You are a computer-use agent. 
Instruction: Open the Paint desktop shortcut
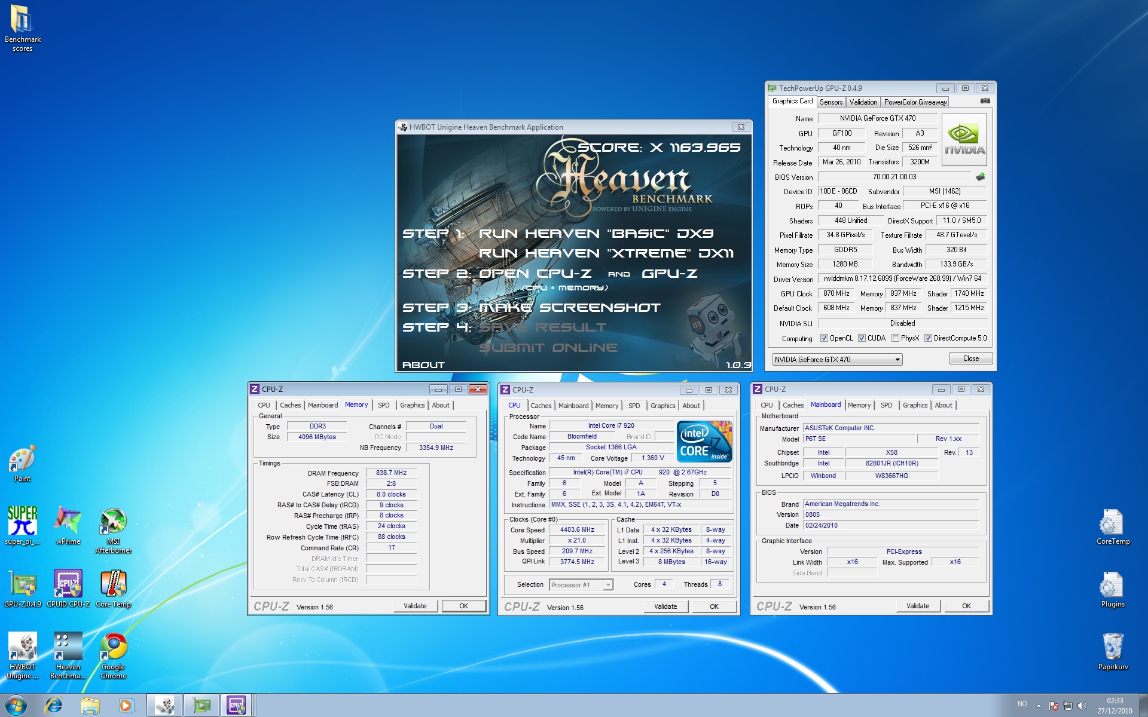click(22, 464)
